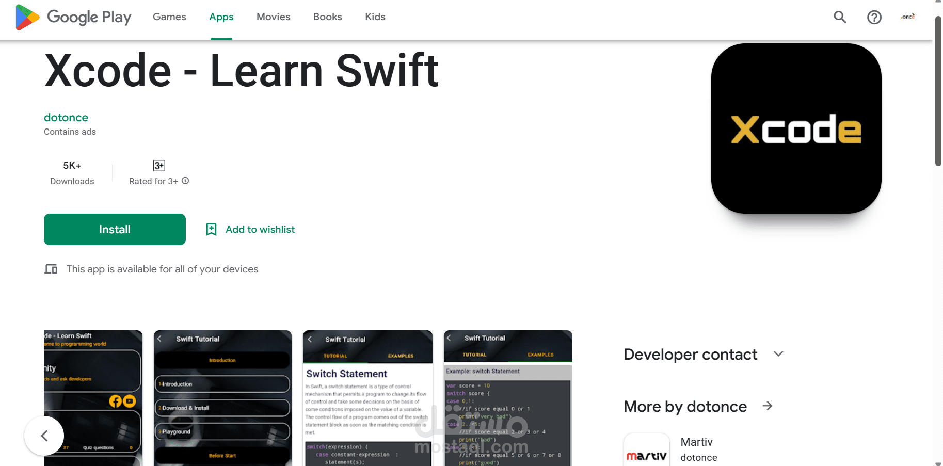
Task: Select the Apps tab
Action: click(221, 17)
